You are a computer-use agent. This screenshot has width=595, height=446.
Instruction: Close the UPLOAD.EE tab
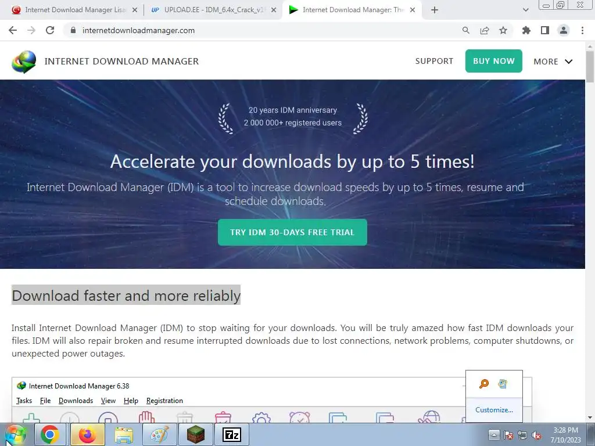point(274,10)
